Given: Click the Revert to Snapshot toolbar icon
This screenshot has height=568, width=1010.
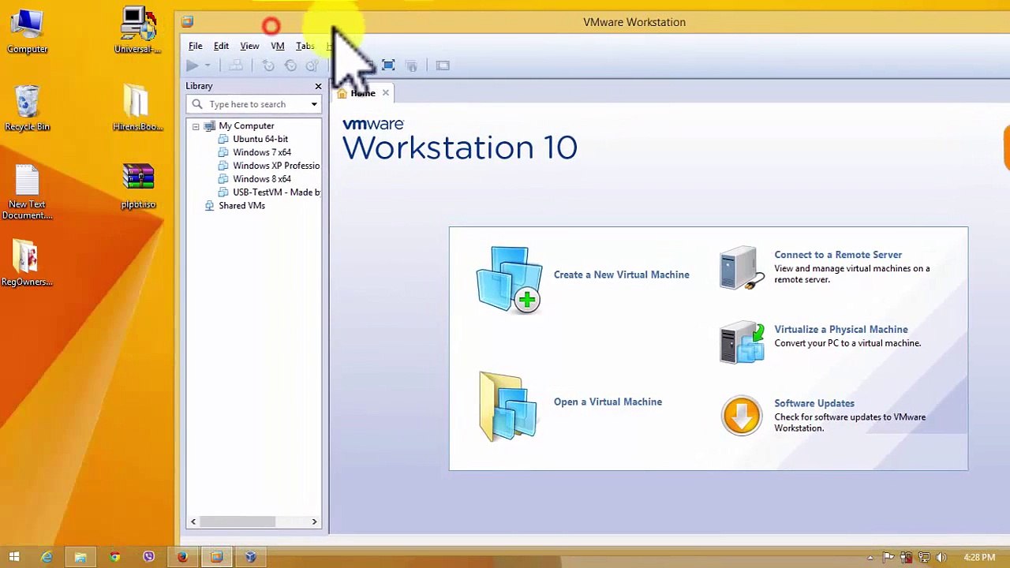Looking at the screenshot, I should 290,65.
